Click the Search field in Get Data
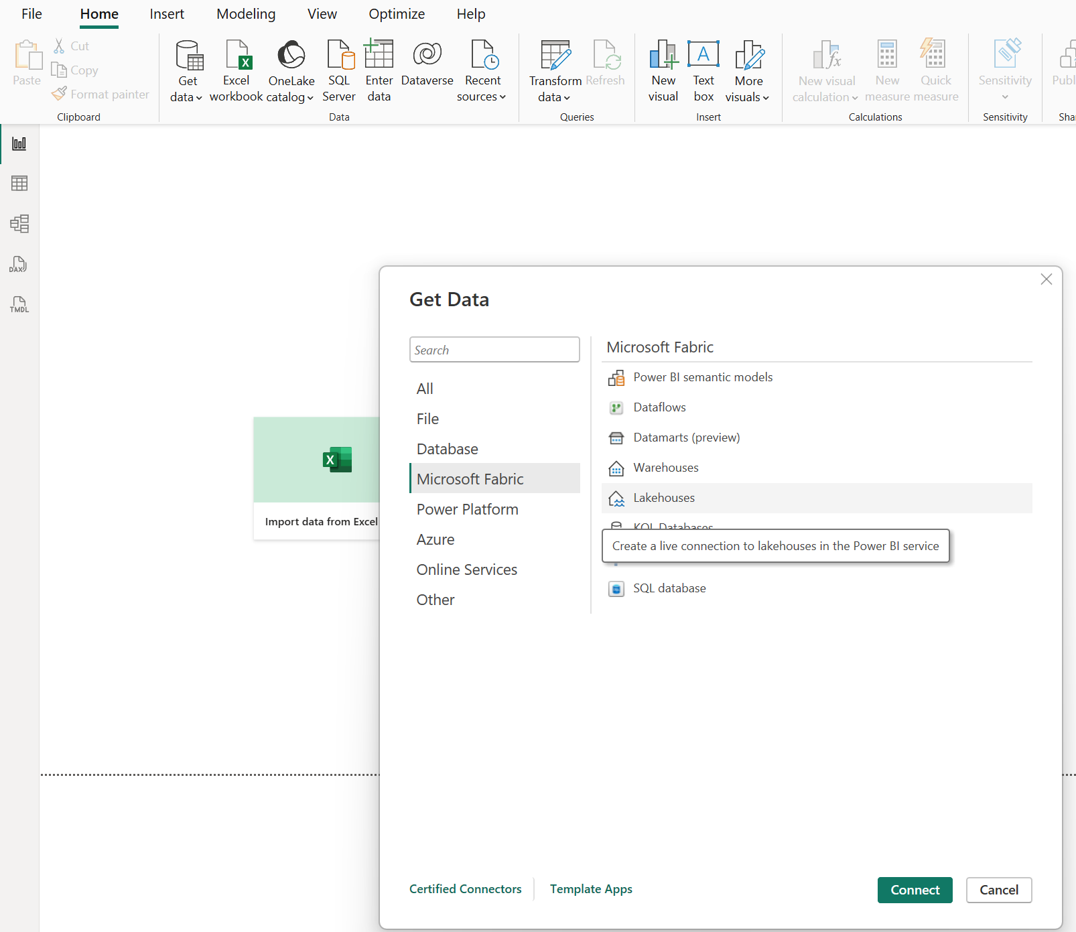The image size is (1076, 932). coord(494,350)
